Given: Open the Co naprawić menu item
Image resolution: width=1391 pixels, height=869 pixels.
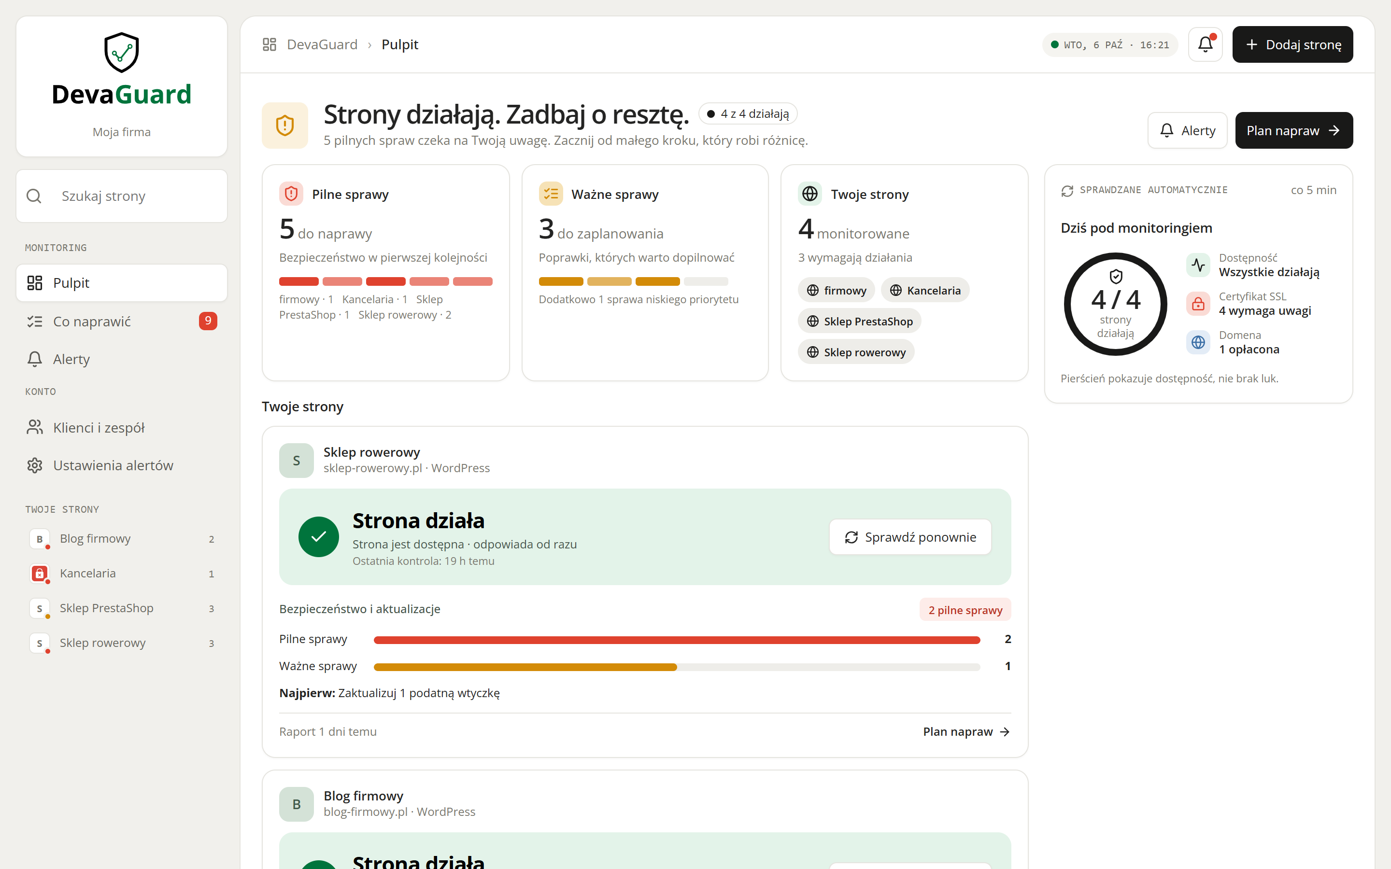Looking at the screenshot, I should (122, 321).
